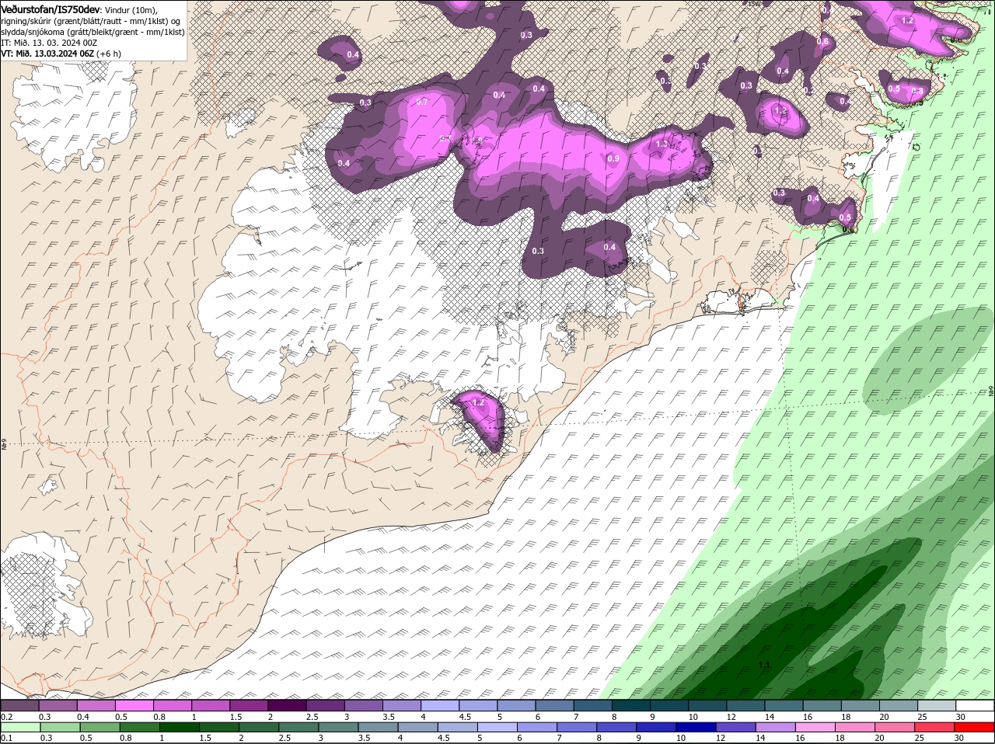
Task: Click the 'slydda/snjókoma' legend description line
Action: [93, 32]
